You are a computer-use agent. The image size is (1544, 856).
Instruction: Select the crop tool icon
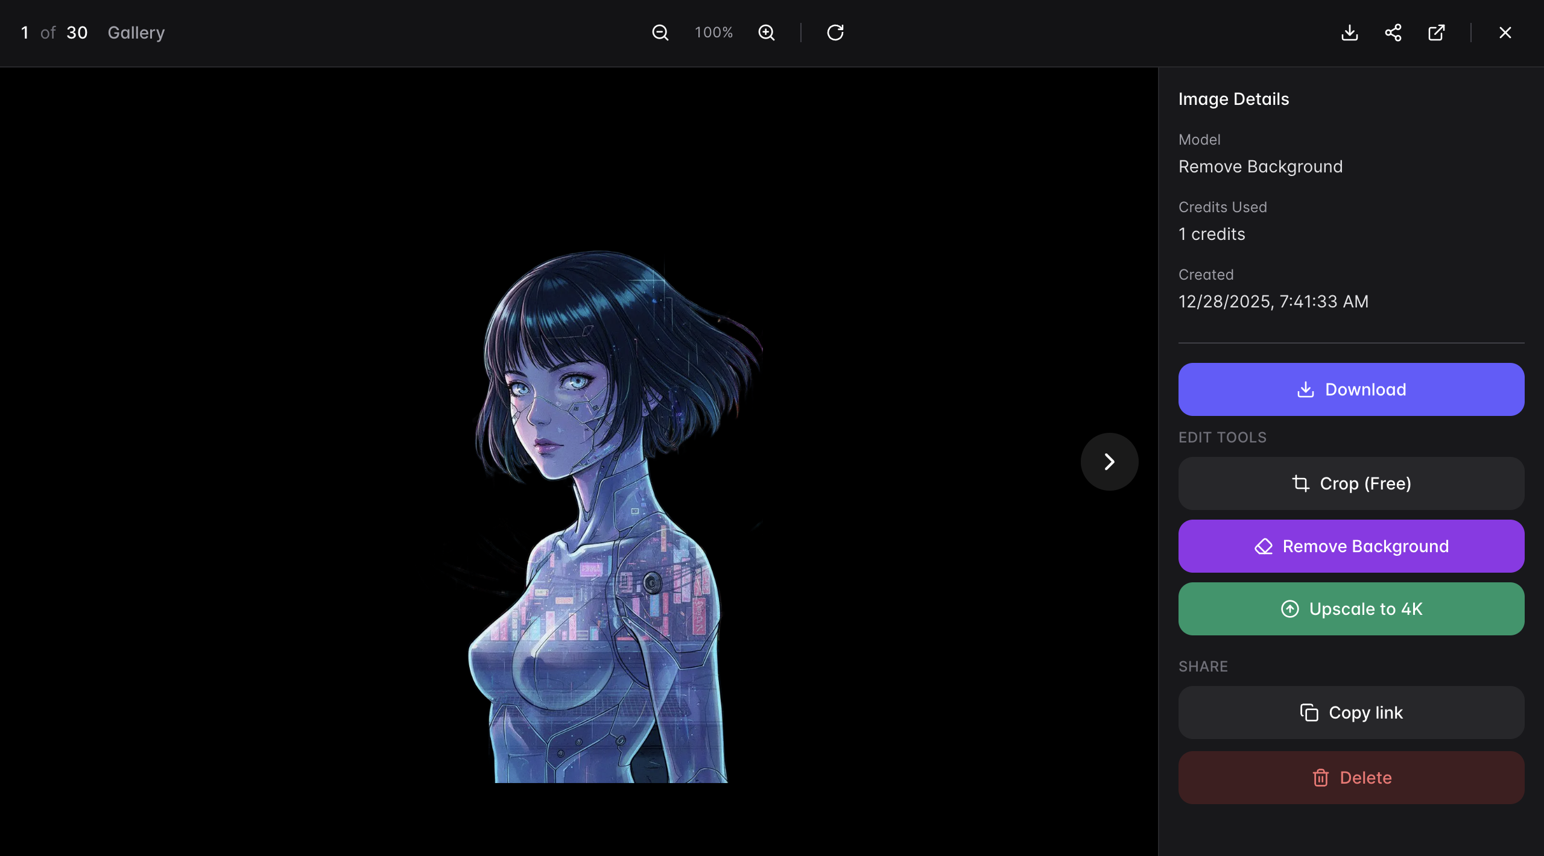tap(1302, 483)
